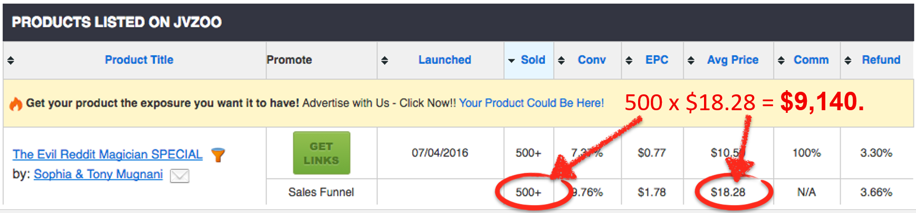The height and width of the screenshot is (213, 916).
Task: Click the Refund column header link
Action: click(x=881, y=60)
